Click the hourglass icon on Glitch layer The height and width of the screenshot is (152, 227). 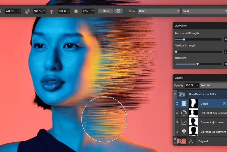click(x=177, y=104)
